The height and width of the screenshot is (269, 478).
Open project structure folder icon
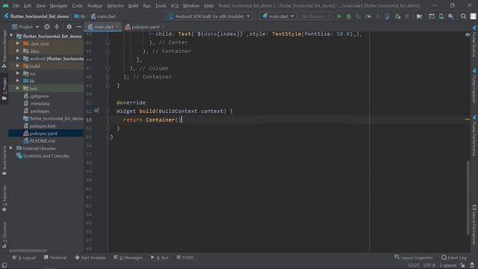pos(420,16)
